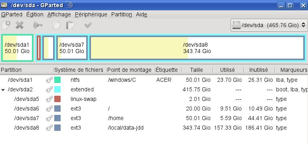Image resolution: width=308 pixels, height=144 pixels.
Task: Click the key lock icon for /dev/sda8
Action: coord(49,128)
